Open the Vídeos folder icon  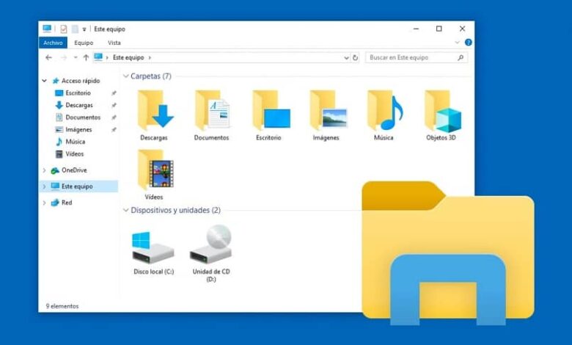click(x=155, y=170)
